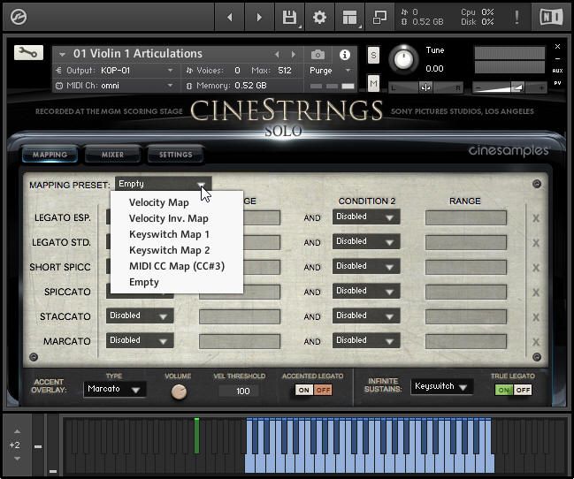Image resolution: width=574 pixels, height=479 pixels.
Task: Go to next preset with right arrow
Action: click(x=259, y=17)
